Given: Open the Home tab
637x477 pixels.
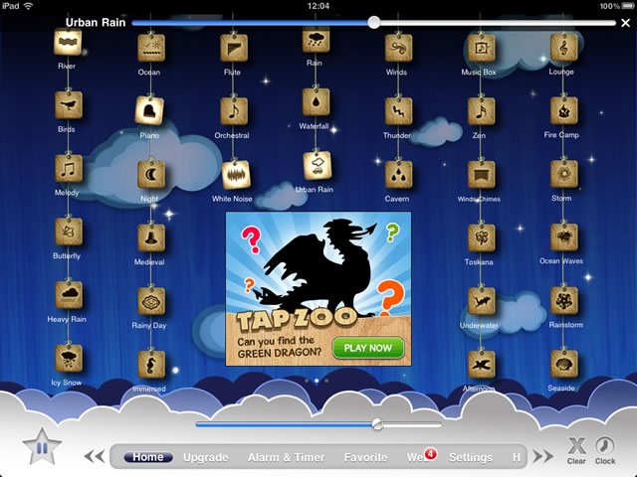Looking at the screenshot, I should tap(148, 457).
